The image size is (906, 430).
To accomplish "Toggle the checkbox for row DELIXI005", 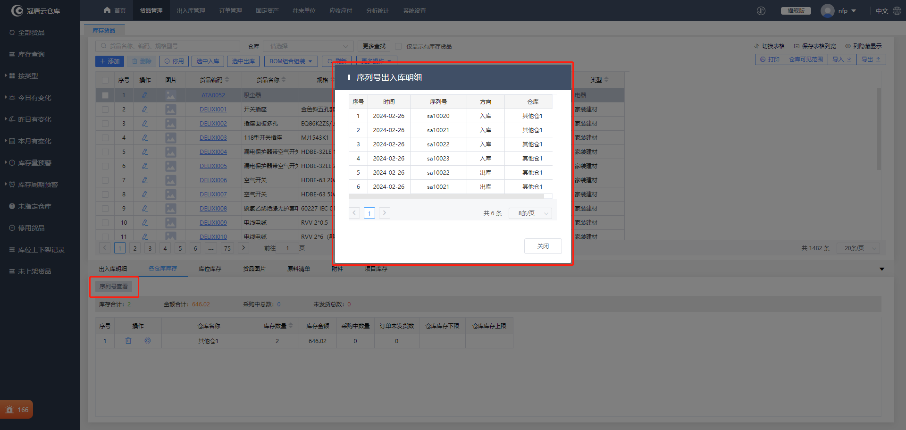I will click(105, 166).
